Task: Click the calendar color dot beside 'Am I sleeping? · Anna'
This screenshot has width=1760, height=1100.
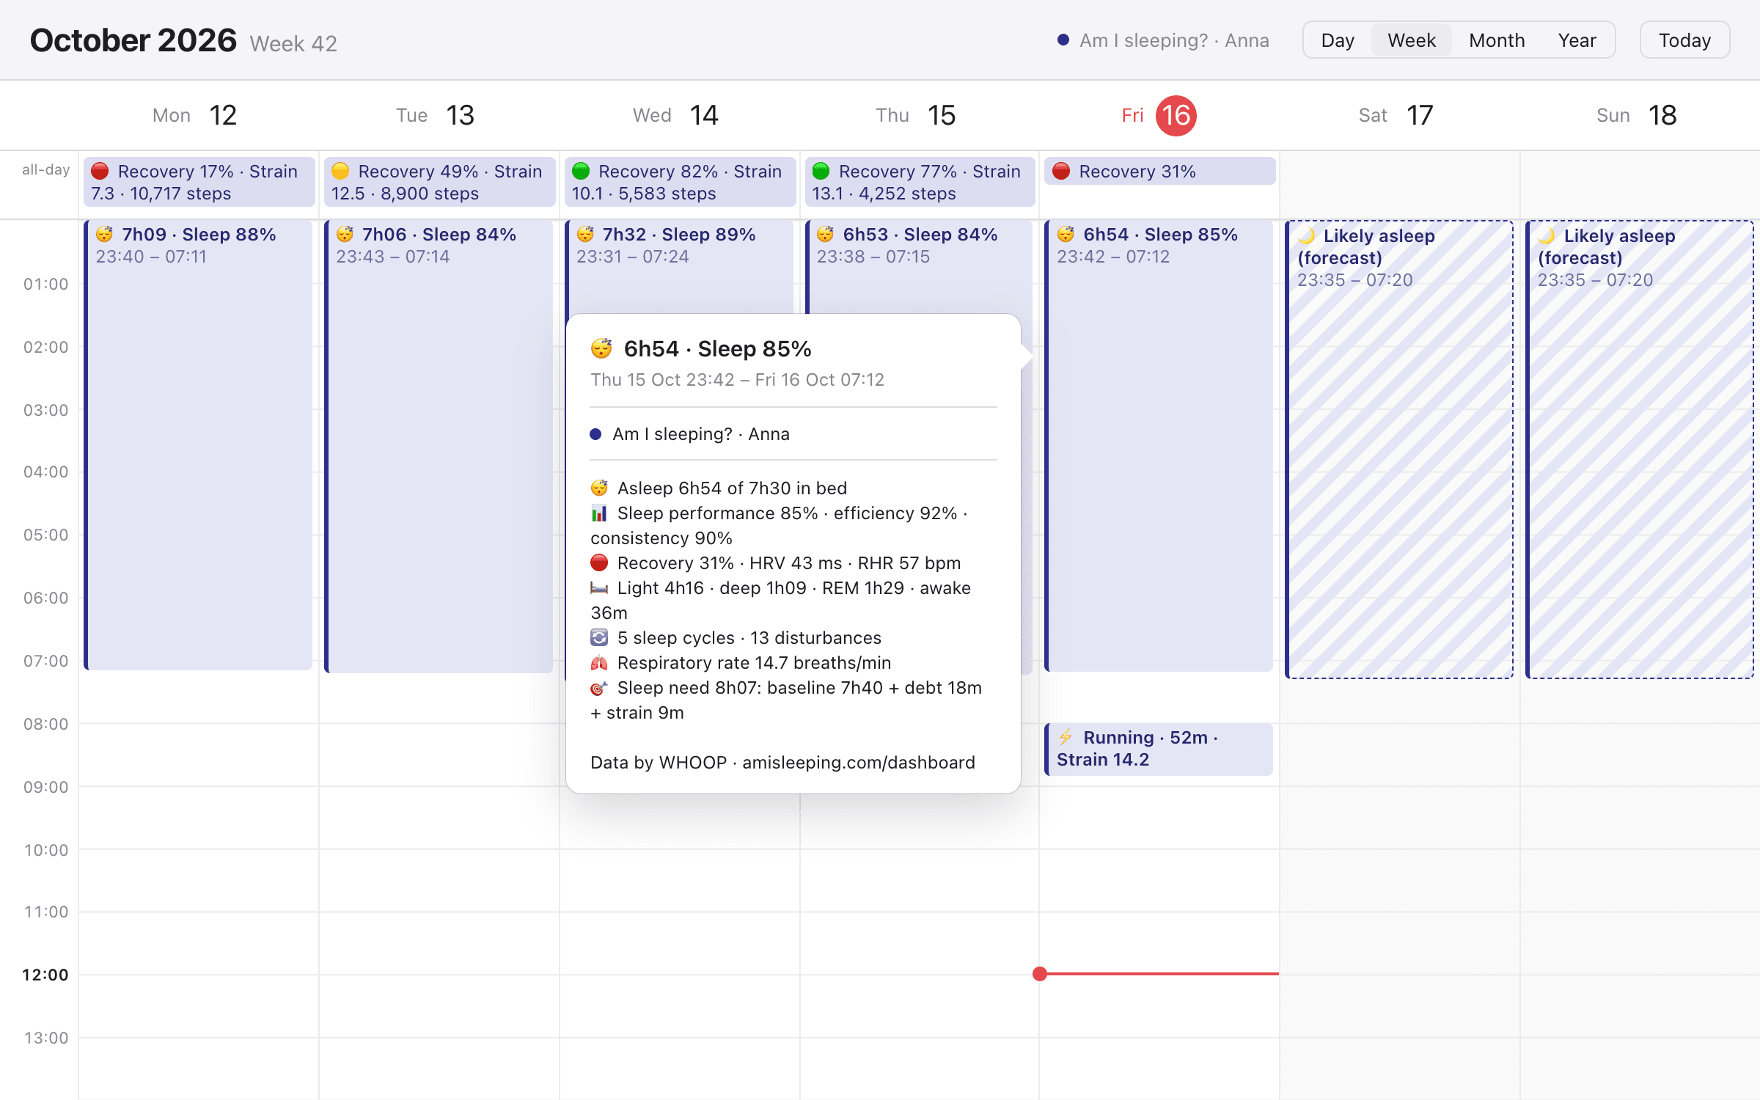Action: tap(1063, 40)
